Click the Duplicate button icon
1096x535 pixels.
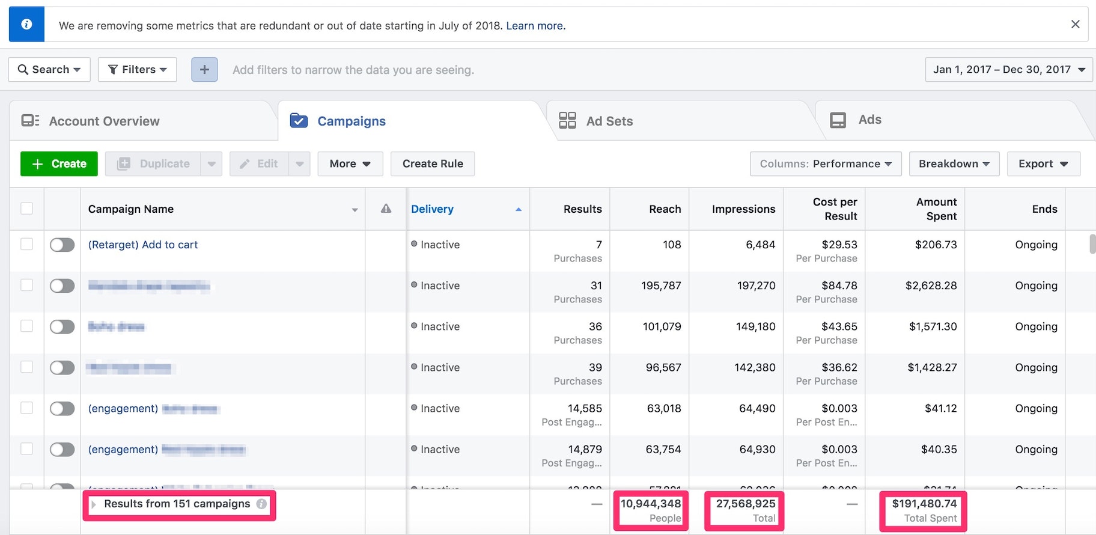click(124, 164)
